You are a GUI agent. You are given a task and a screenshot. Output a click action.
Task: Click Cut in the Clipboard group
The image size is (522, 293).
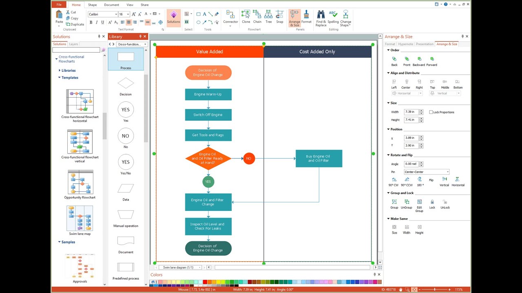(70, 12)
